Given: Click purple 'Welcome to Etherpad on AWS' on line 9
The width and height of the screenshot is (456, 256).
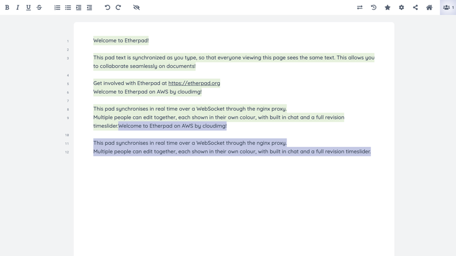Looking at the screenshot, I should click(x=172, y=126).
